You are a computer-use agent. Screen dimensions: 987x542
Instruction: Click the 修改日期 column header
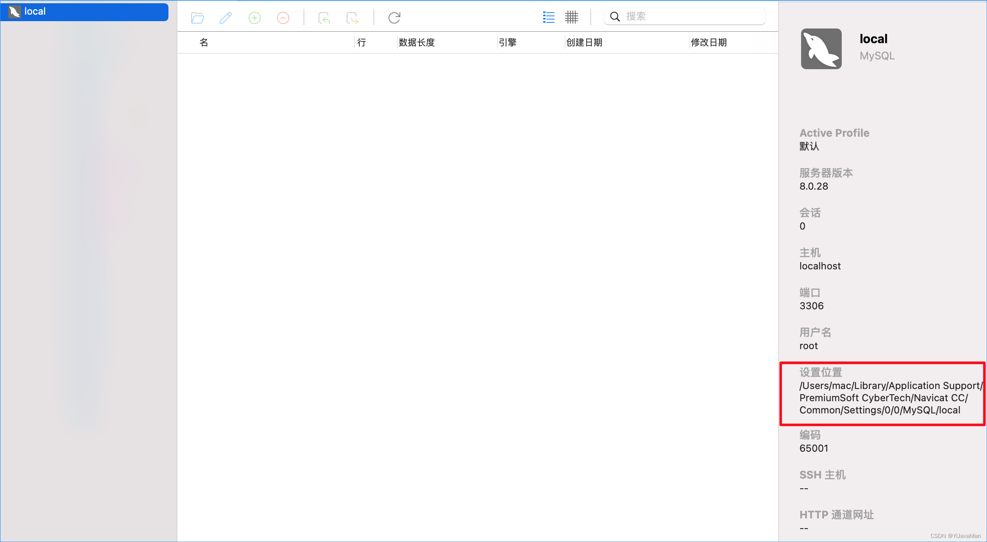click(x=709, y=42)
